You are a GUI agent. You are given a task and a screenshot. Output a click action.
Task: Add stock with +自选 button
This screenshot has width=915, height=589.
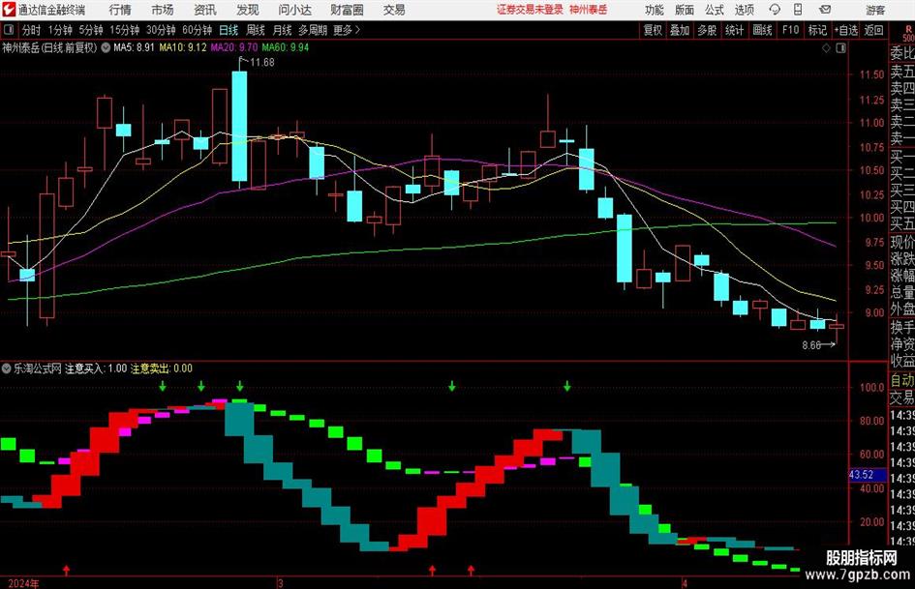pos(846,30)
